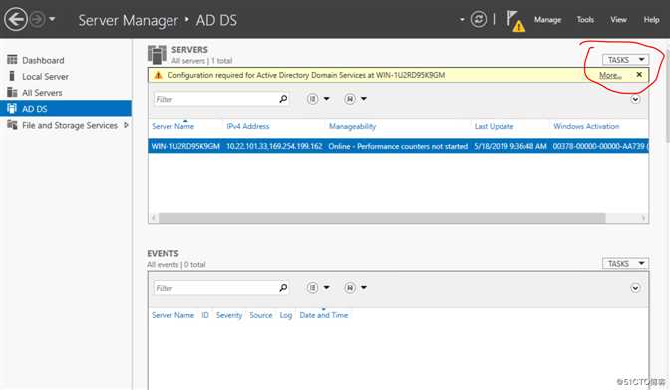670x390 pixels.
Task: Open the Help menu
Action: pos(651,20)
